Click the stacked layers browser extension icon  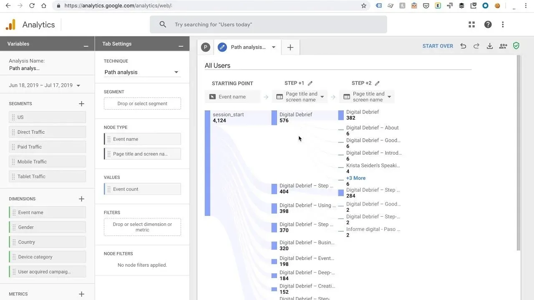(x=461, y=6)
